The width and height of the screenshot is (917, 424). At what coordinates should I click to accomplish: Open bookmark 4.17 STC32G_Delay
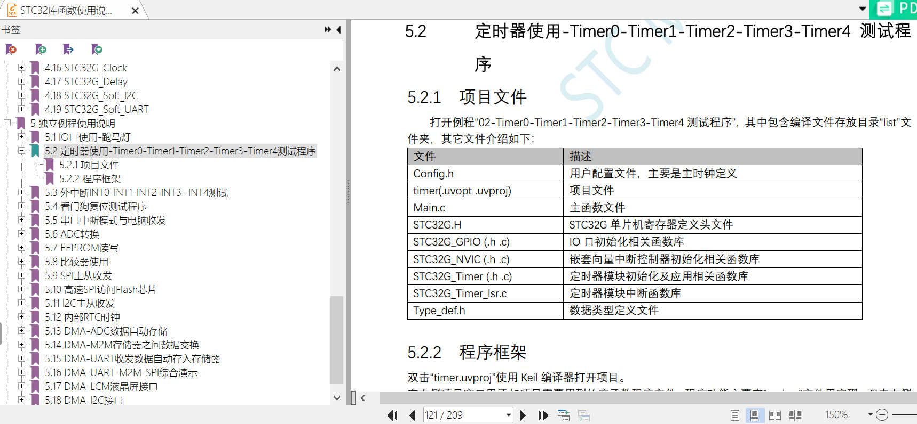pyautogui.click(x=86, y=81)
